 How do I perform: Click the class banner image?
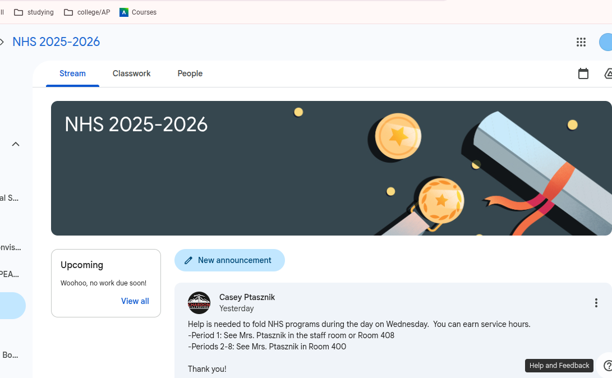tap(332, 168)
